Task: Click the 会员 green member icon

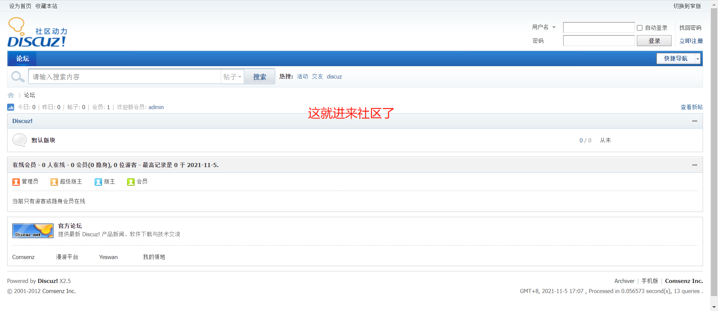Action: click(131, 182)
